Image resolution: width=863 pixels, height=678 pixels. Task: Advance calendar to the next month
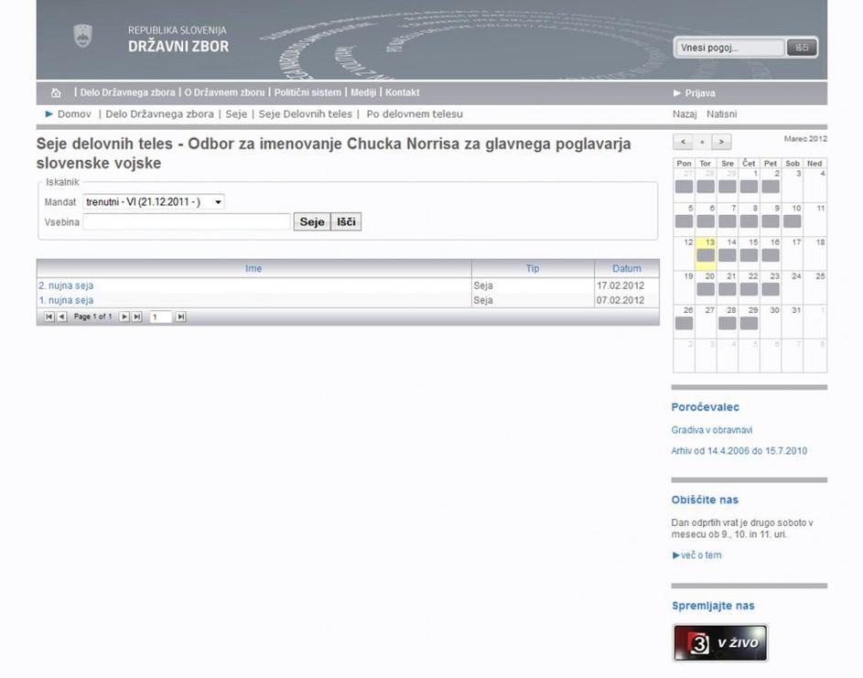[x=722, y=142]
